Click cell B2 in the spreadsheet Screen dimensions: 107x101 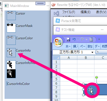86,66
